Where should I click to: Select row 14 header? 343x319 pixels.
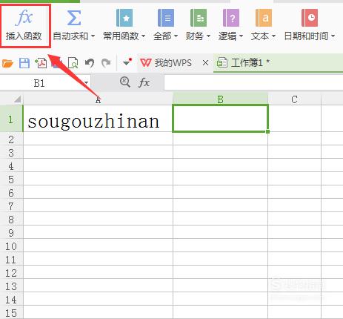click(x=11, y=300)
